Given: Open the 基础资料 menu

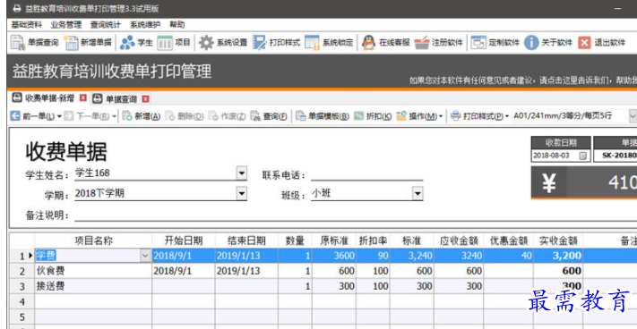Looking at the screenshot, I should [x=26, y=25].
